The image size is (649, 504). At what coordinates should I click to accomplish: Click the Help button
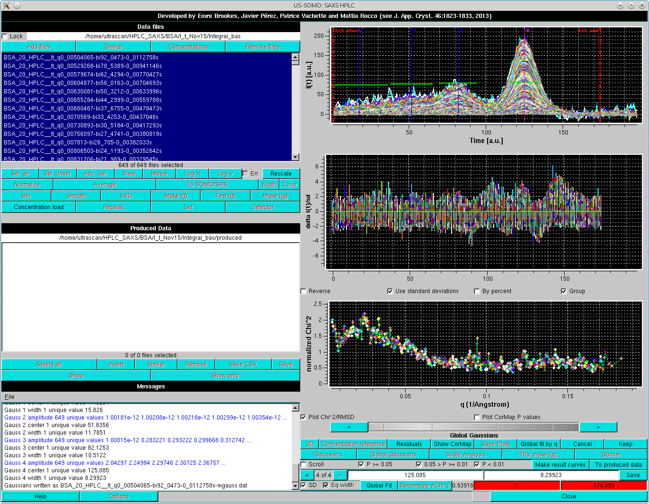click(40, 496)
